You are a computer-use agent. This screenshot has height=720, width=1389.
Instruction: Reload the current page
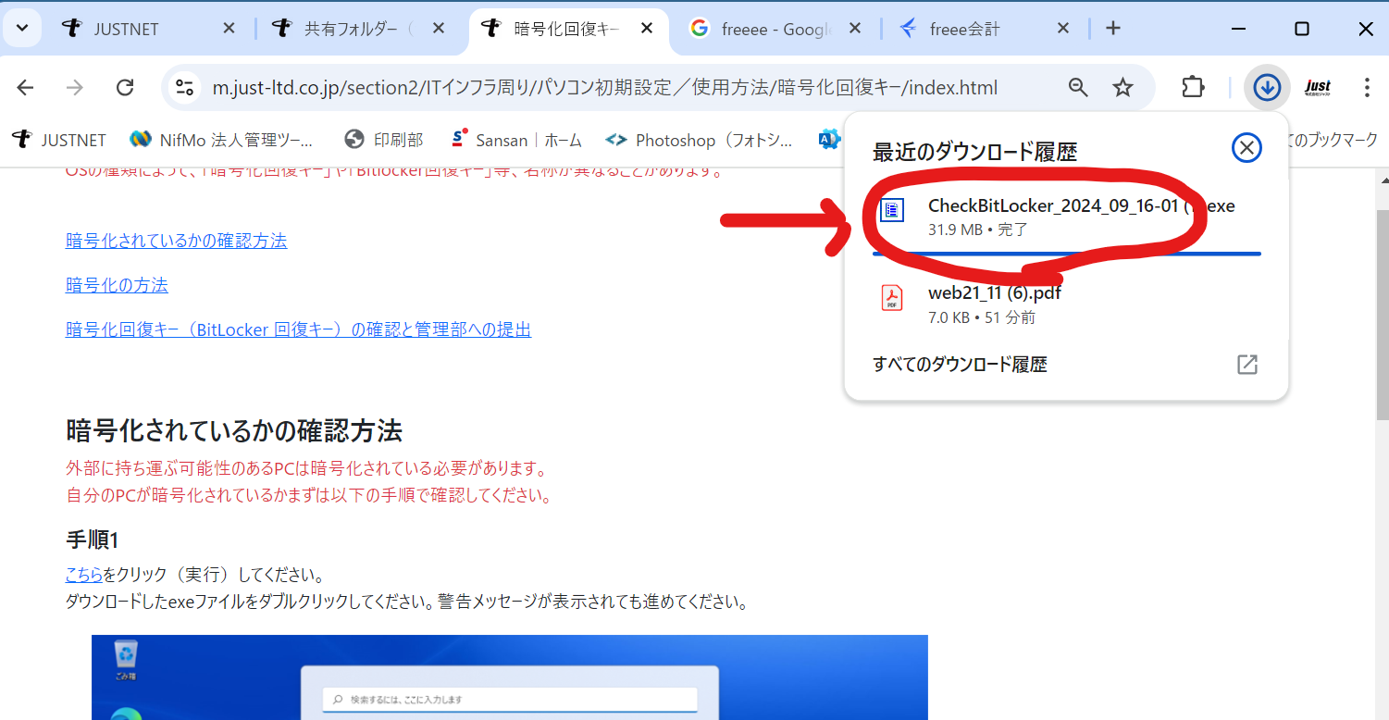point(125,88)
